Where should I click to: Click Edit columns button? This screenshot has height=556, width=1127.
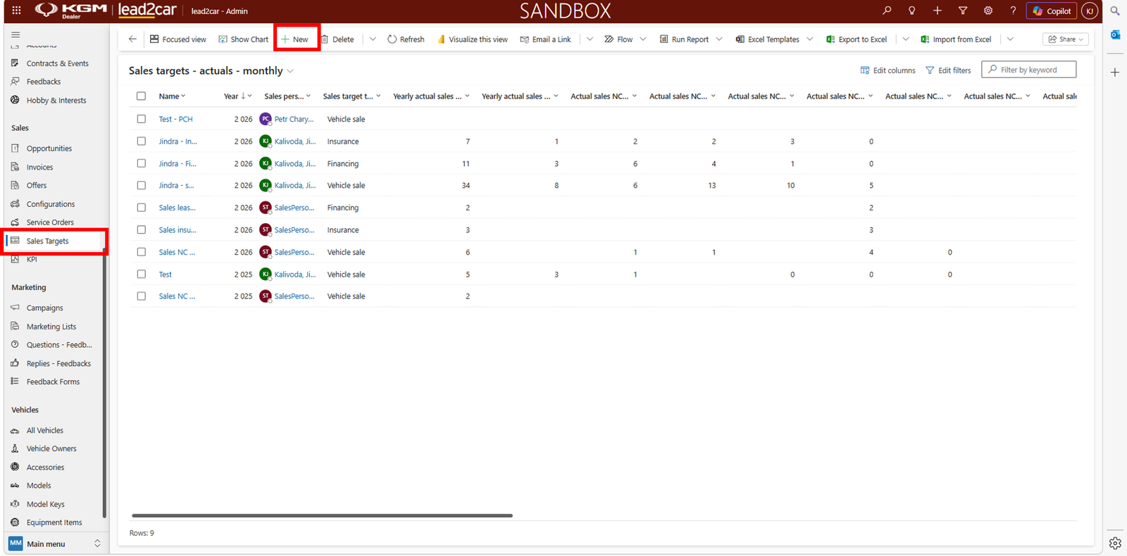(888, 70)
